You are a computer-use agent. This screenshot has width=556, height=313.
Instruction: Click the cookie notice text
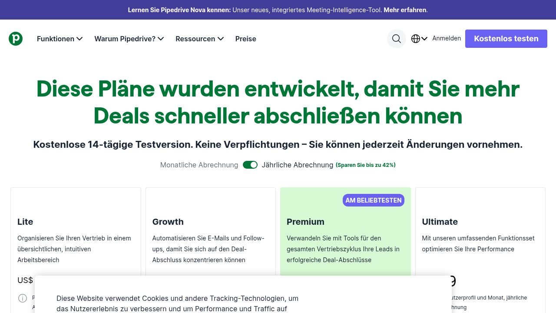coord(177,303)
